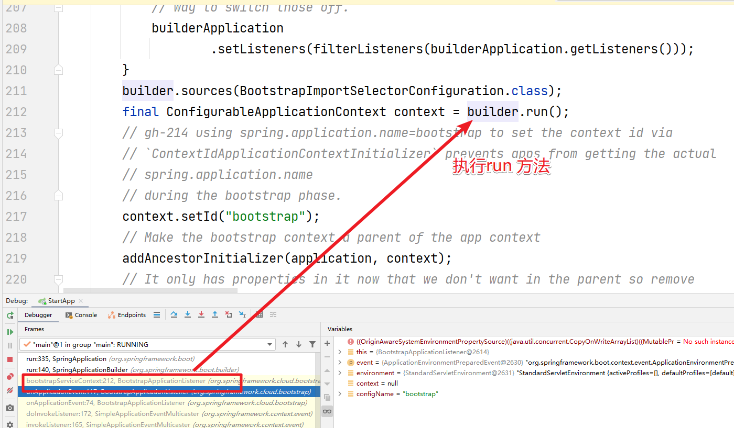
Task: Stop the debug process
Action: [9, 360]
